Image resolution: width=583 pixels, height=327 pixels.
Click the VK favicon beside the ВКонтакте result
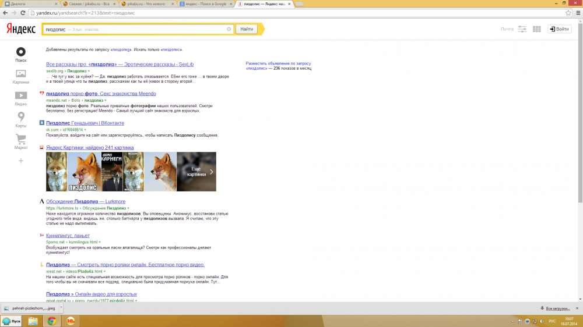coord(41,123)
